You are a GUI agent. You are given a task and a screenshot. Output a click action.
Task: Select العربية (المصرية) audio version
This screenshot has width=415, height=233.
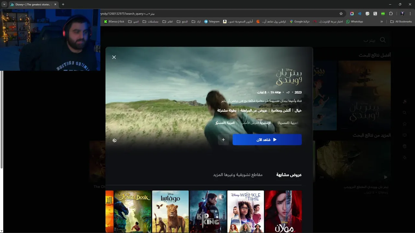pos(288,123)
